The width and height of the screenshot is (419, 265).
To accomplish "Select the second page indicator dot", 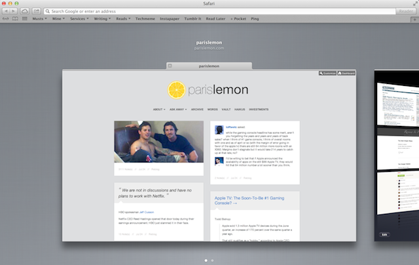I will 212,260.
